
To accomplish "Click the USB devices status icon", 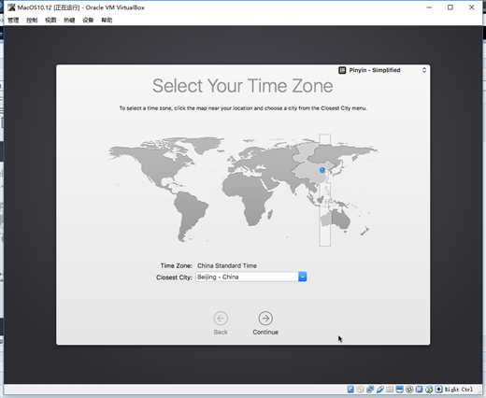I will pyautogui.click(x=380, y=389).
